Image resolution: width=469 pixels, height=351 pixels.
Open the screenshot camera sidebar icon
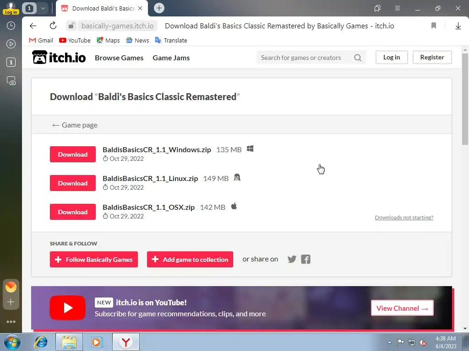pyautogui.click(x=11, y=81)
